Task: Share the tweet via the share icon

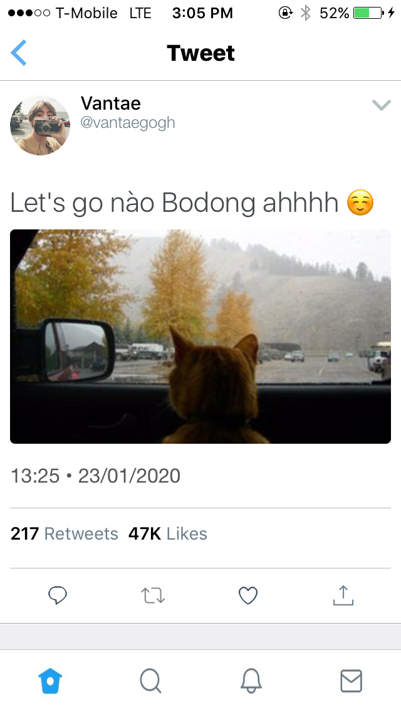Action: 343,595
